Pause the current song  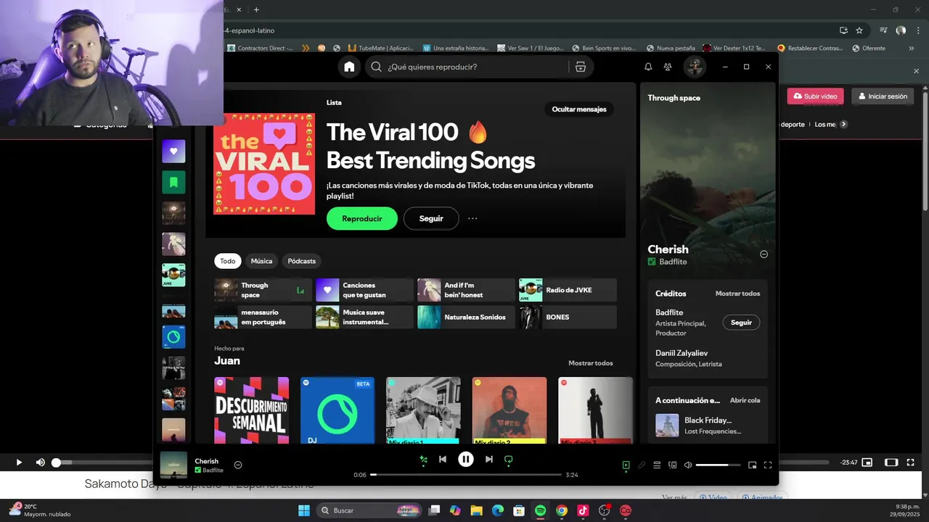466,459
